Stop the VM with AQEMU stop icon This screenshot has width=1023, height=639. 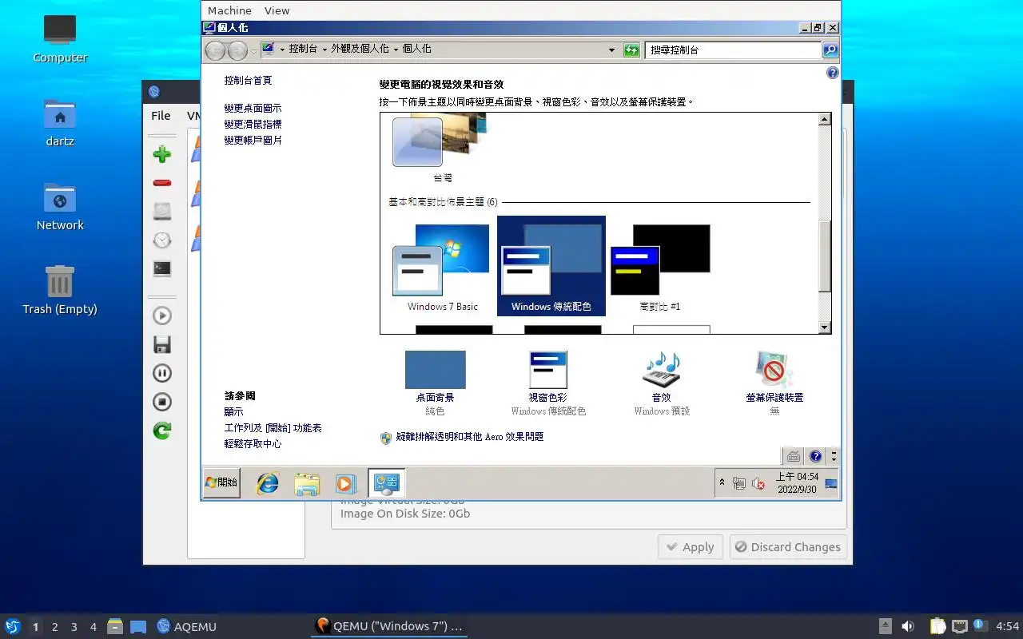(162, 402)
